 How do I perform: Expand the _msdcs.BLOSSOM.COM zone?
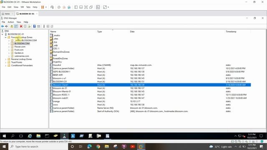pos(9,40)
